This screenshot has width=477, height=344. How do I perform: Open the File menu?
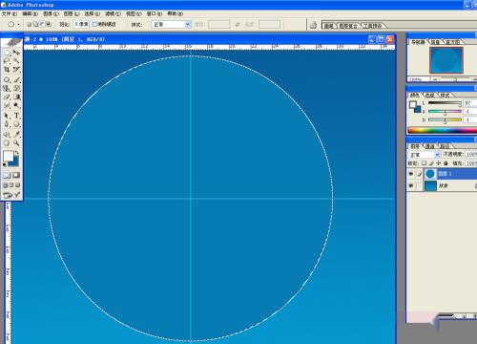[x=10, y=13]
